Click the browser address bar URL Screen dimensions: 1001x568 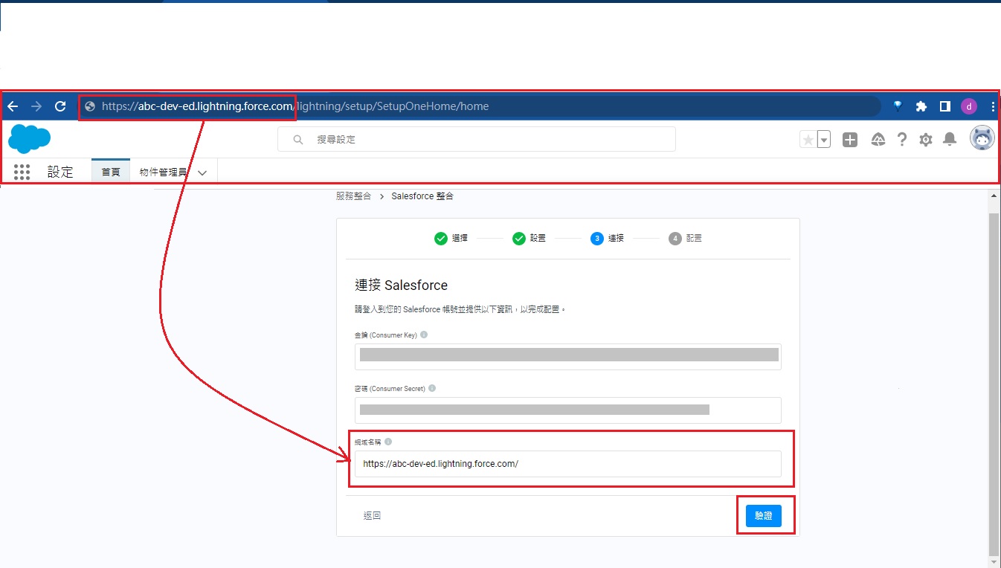click(x=480, y=106)
